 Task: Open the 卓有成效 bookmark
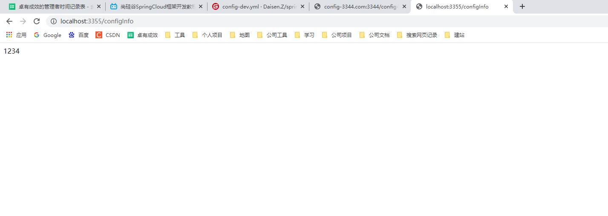click(x=142, y=35)
